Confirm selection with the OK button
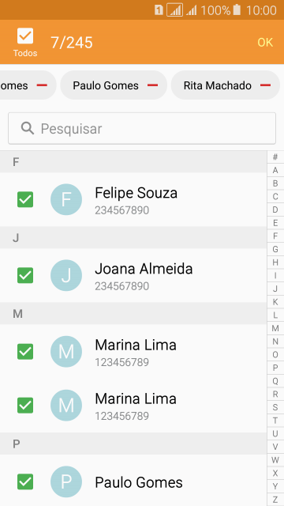This screenshot has width=284, height=506. click(265, 43)
